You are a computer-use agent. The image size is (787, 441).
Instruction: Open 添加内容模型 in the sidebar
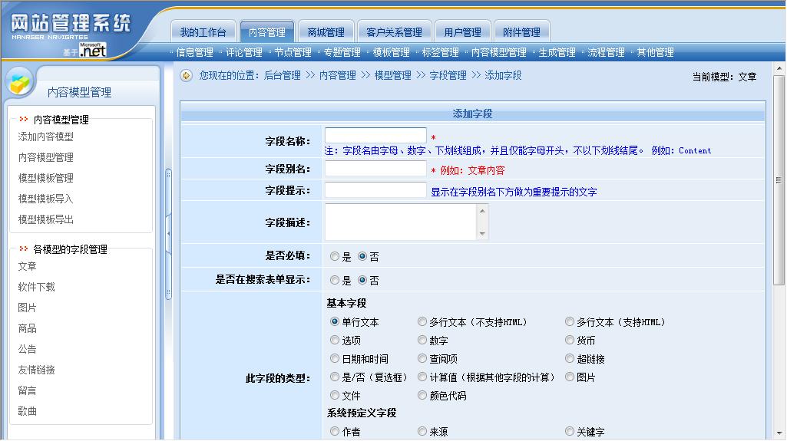46,137
